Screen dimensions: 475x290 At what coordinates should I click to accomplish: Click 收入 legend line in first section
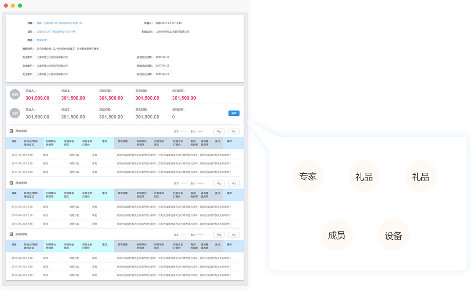click(200, 131)
